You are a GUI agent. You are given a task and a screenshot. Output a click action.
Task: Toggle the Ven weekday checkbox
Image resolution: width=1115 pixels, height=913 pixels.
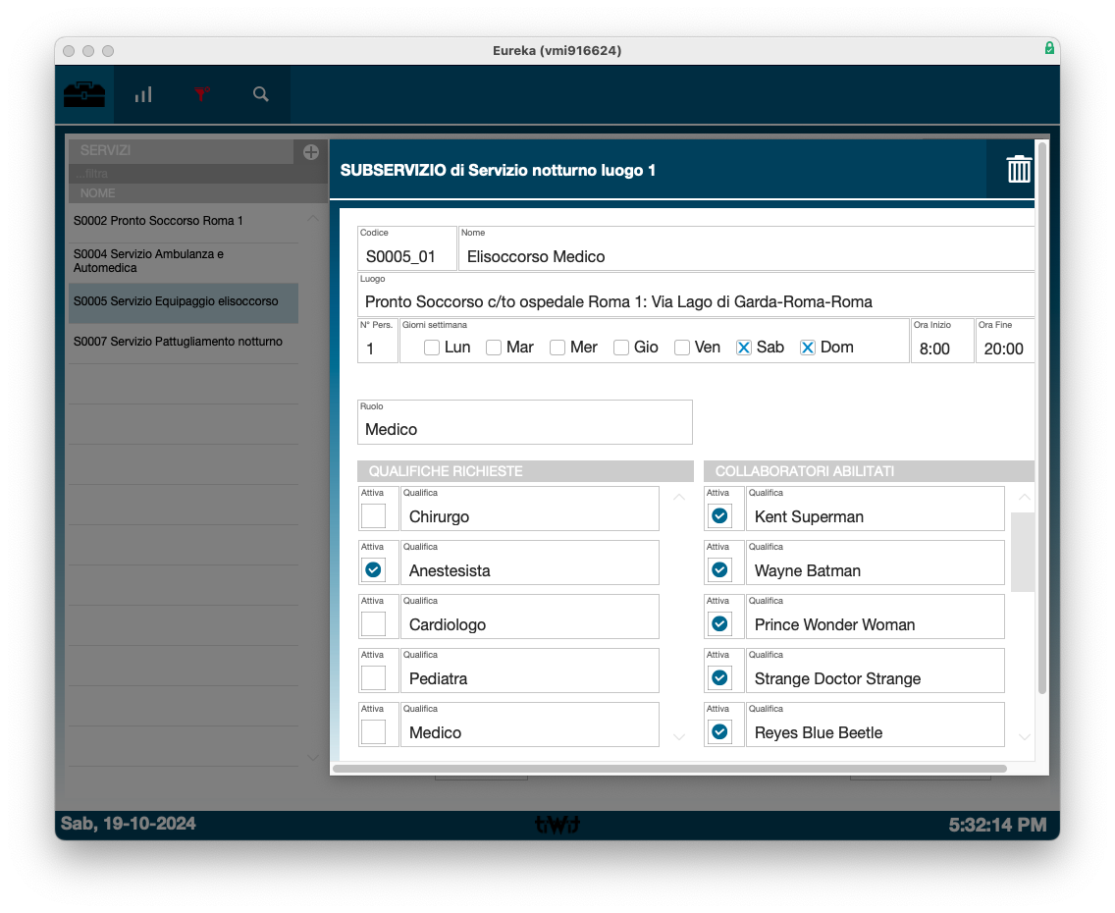[682, 348]
